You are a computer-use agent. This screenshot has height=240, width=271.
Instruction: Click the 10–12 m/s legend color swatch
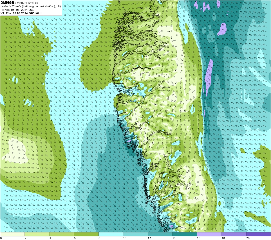(135, 234)
